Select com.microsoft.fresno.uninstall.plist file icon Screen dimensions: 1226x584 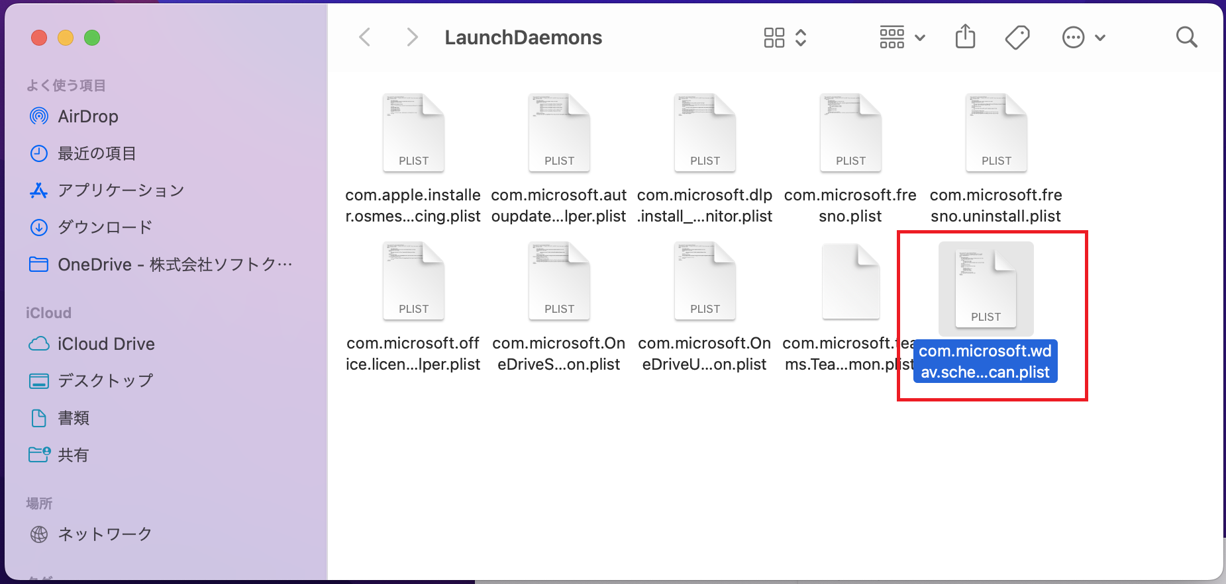click(x=996, y=132)
